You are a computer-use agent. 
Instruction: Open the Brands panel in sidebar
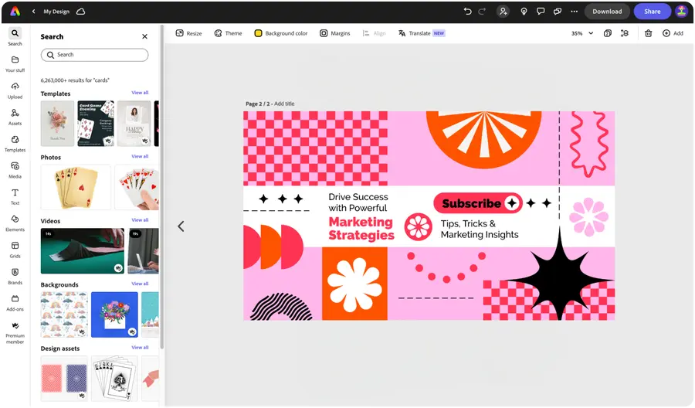point(15,276)
